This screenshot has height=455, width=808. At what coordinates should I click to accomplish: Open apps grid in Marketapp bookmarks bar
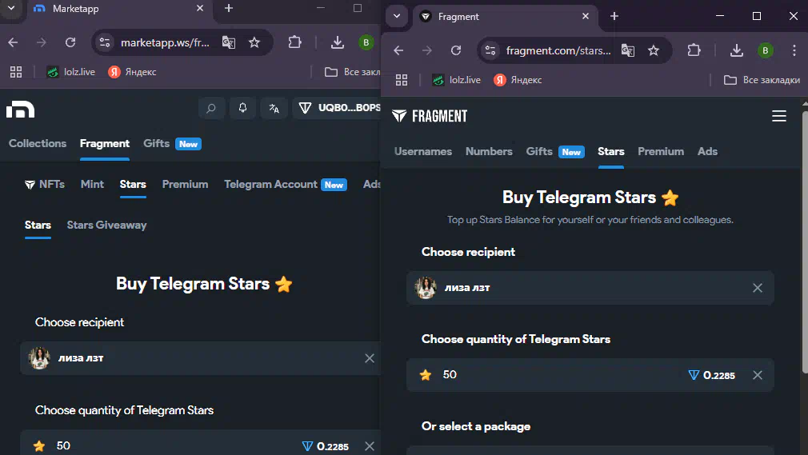(x=16, y=72)
